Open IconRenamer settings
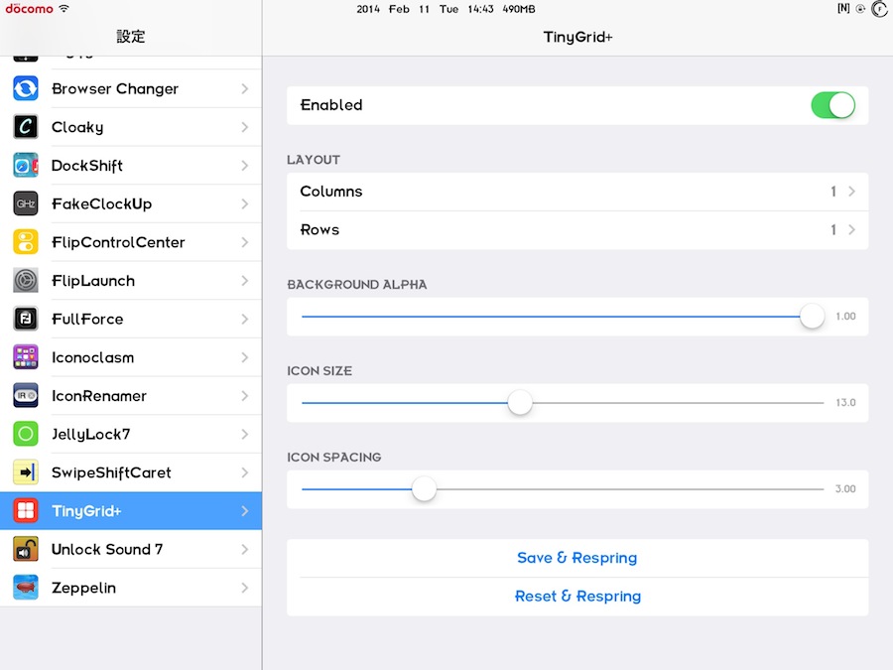The image size is (893, 670). pos(131,395)
